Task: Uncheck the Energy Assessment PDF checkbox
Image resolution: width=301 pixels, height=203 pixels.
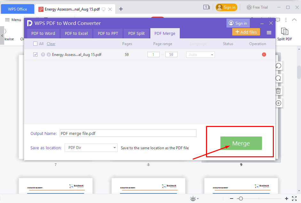Action: click(x=36, y=55)
